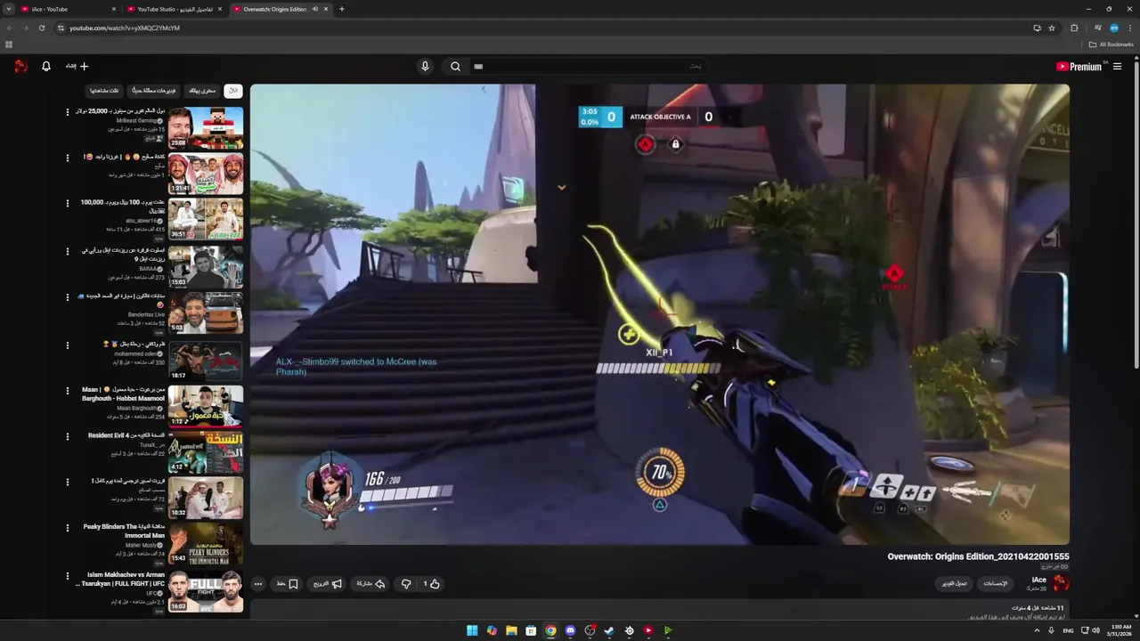This screenshot has width=1140, height=641.
Task: Open Maan Barghouth video thumbnail
Action: click(206, 405)
